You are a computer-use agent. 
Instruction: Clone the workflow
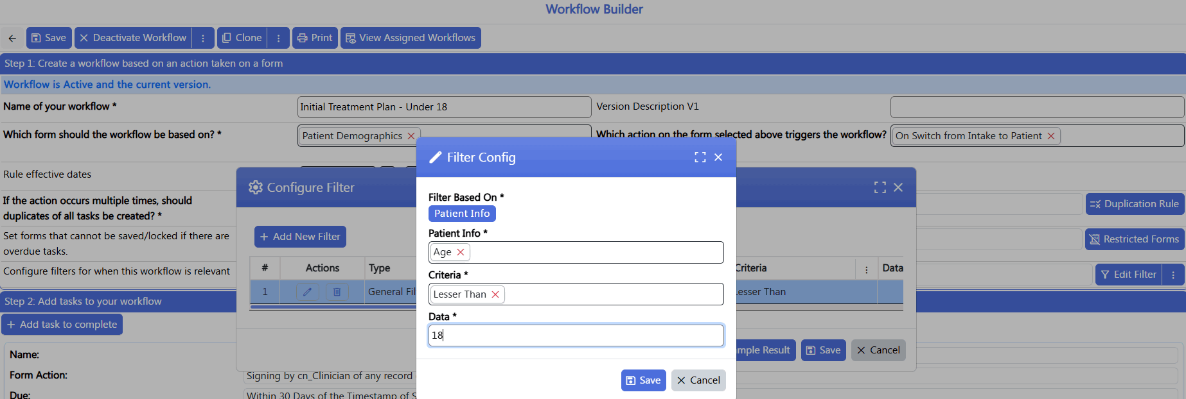(x=242, y=38)
